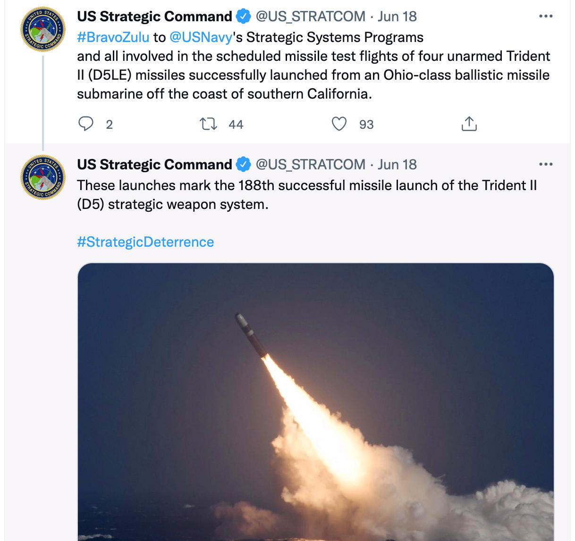Click the verified badge on first tweet
The height and width of the screenshot is (541, 575).
[x=243, y=17]
